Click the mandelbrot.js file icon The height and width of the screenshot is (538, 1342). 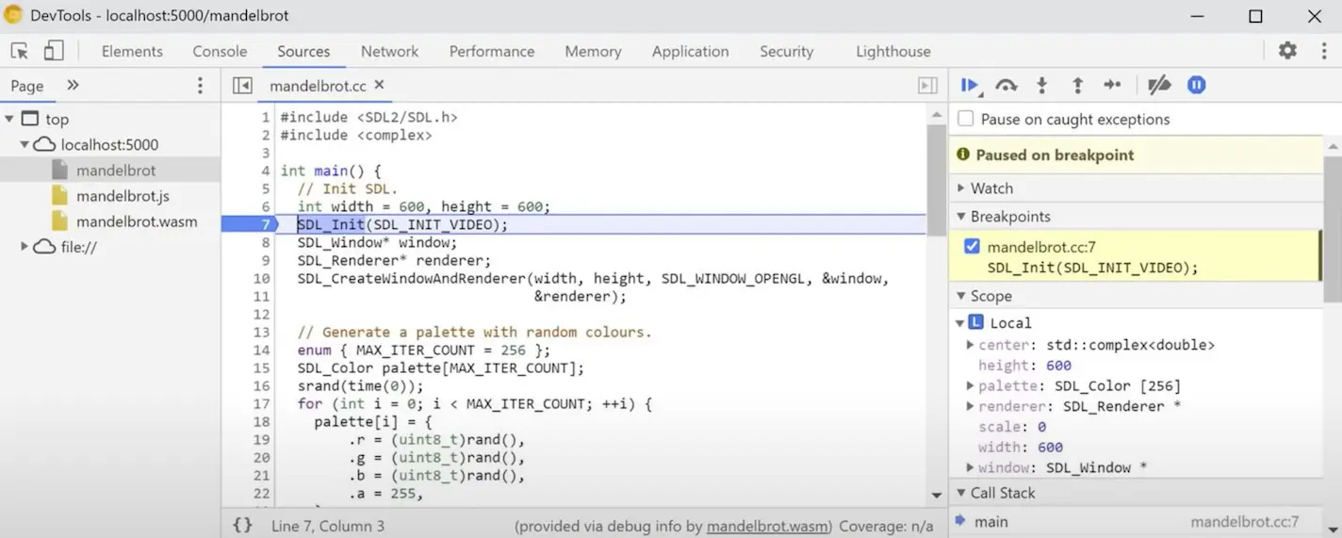[x=59, y=196]
